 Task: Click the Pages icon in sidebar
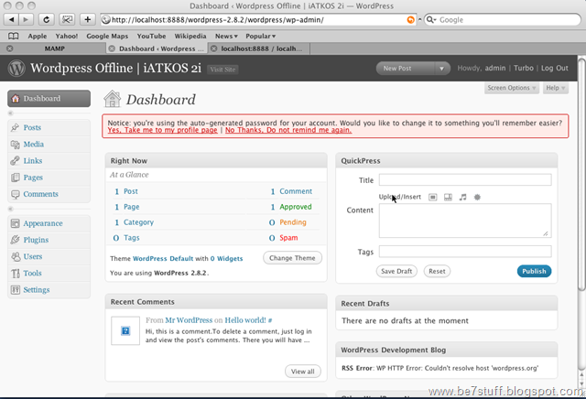(15, 178)
